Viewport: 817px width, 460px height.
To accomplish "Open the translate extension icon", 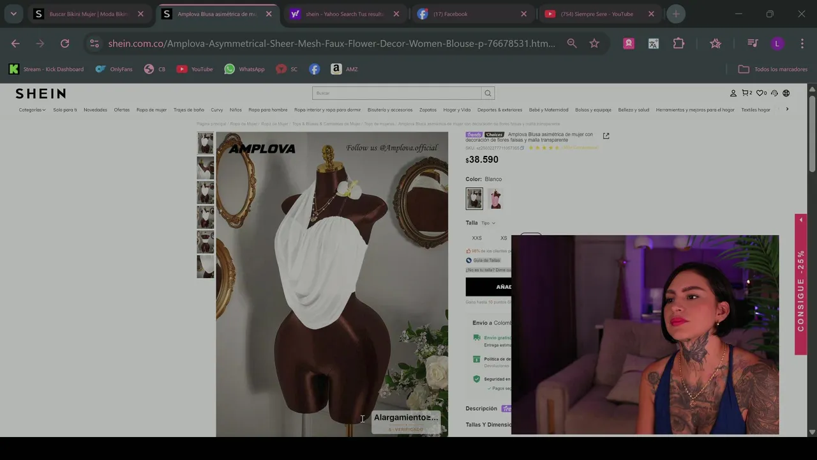I will click(x=654, y=43).
